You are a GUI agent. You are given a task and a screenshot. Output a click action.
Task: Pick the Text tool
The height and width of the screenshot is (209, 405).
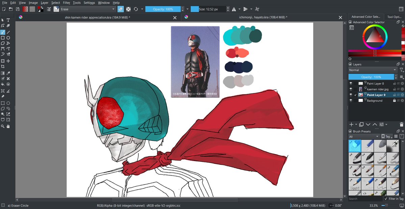[8, 20]
